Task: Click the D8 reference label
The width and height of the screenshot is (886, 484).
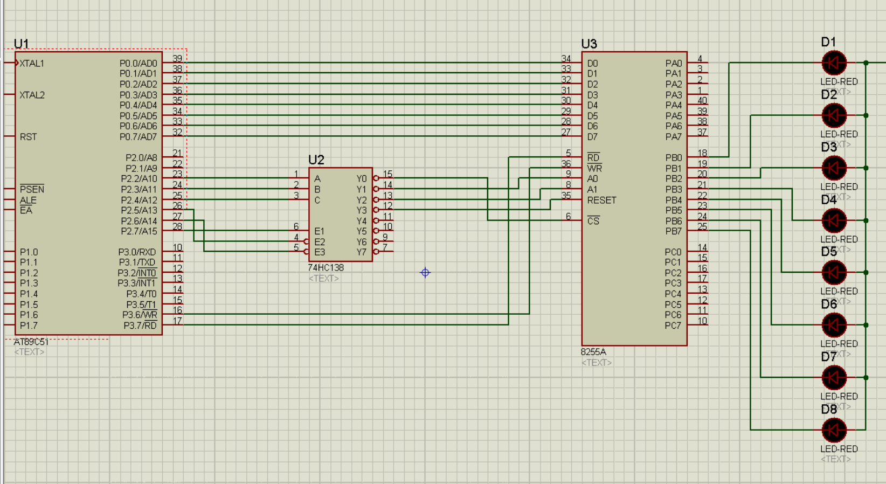Action: click(x=829, y=410)
